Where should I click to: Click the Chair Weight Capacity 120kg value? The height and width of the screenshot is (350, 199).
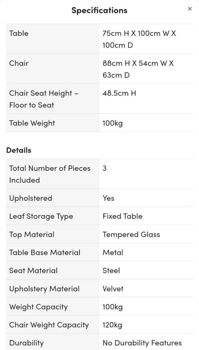pos(112,325)
